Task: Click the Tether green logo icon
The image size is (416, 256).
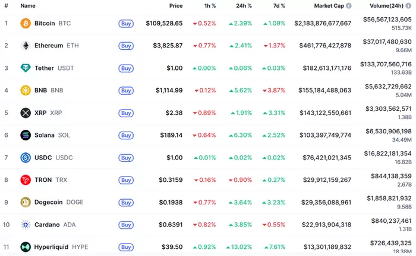Action: pyautogui.click(x=26, y=68)
